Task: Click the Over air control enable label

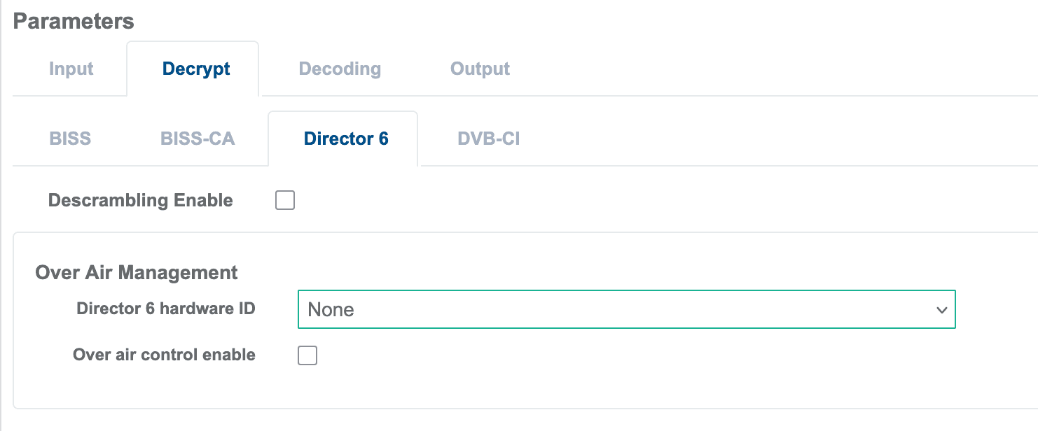Action: 164,355
